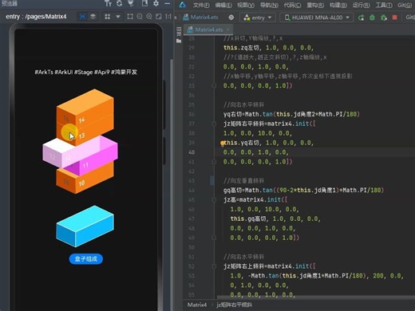Click the 盒子组成 button in preview
The image size is (415, 311).
click(86, 259)
